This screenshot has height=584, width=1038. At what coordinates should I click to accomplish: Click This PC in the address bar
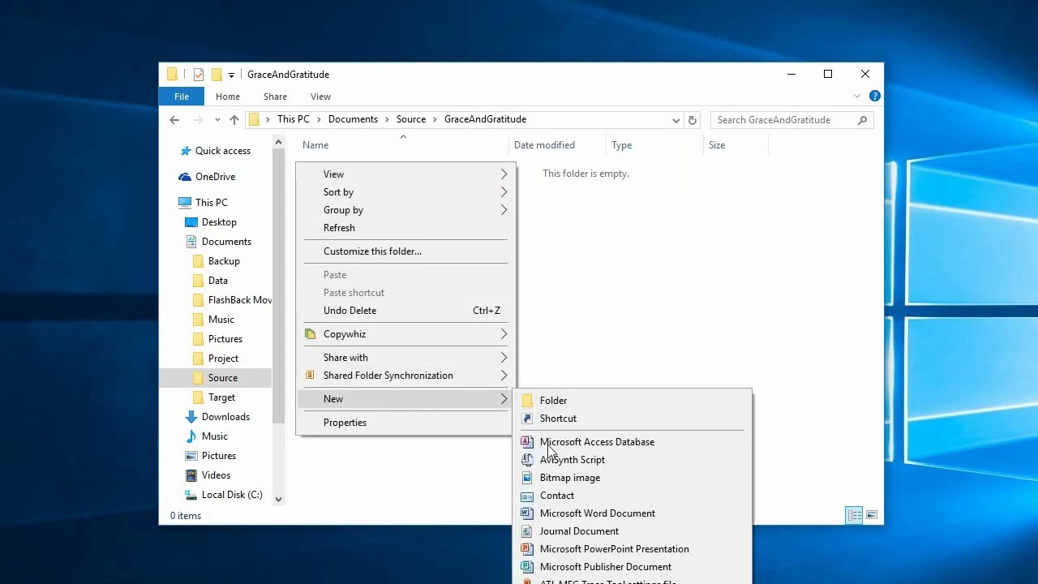click(293, 119)
